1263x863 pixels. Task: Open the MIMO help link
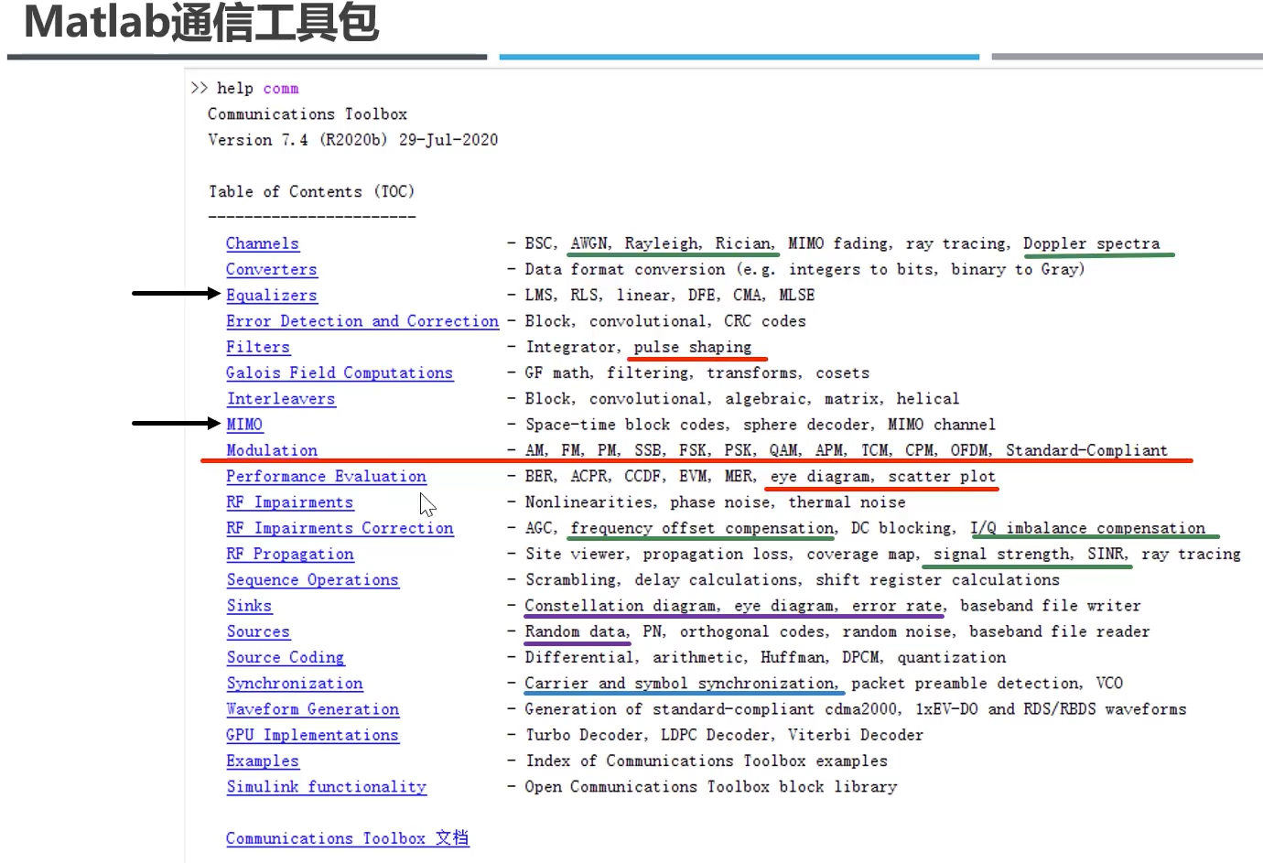pos(244,425)
